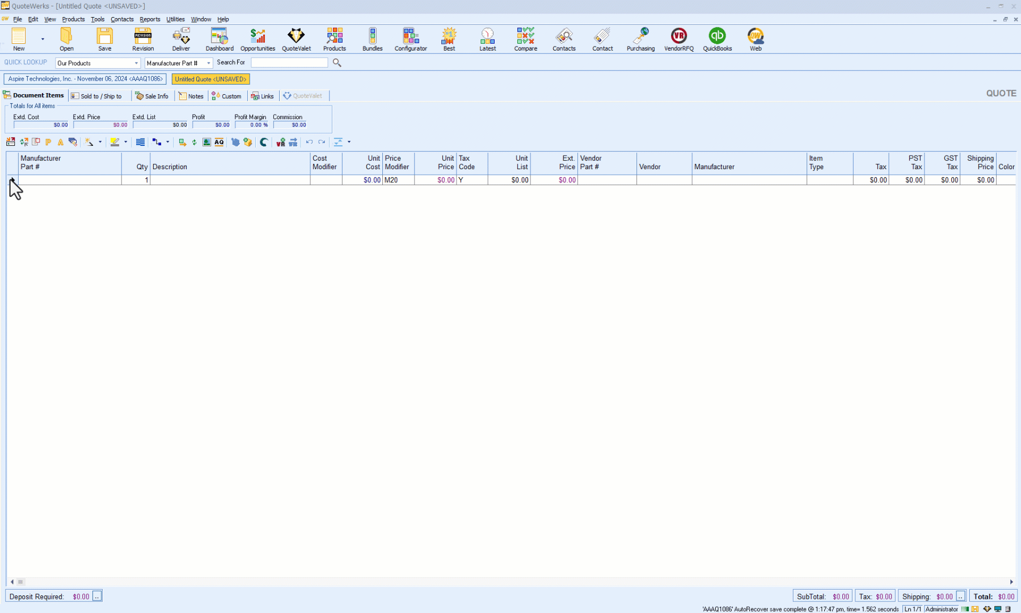Screen dimensions: 1021x613
Task: Open the Manufacturer Part # dropdown
Action: point(208,63)
